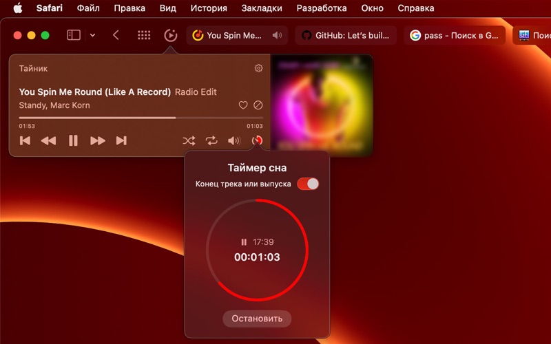551x344 pixels.
Task: Switch to GitHub: Let's build tab
Action: (x=346, y=35)
